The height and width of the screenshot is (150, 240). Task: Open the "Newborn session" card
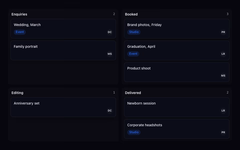click(x=177, y=107)
